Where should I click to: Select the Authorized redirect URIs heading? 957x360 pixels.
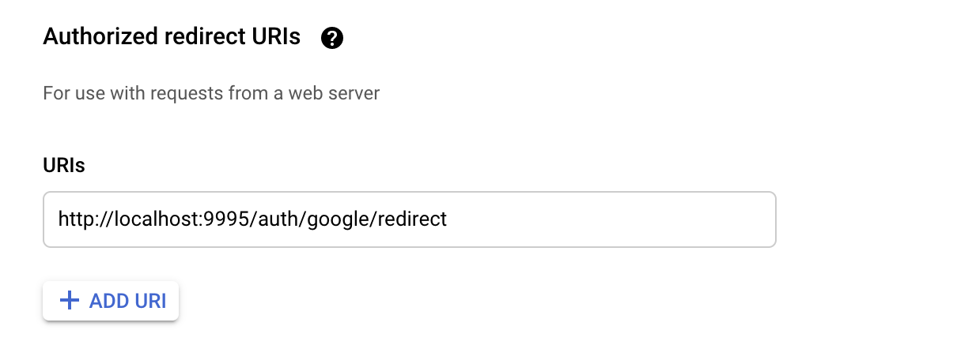(x=172, y=36)
